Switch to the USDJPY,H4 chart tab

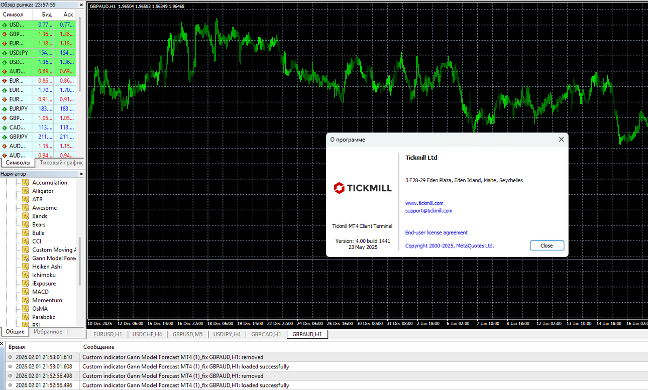tap(227, 334)
